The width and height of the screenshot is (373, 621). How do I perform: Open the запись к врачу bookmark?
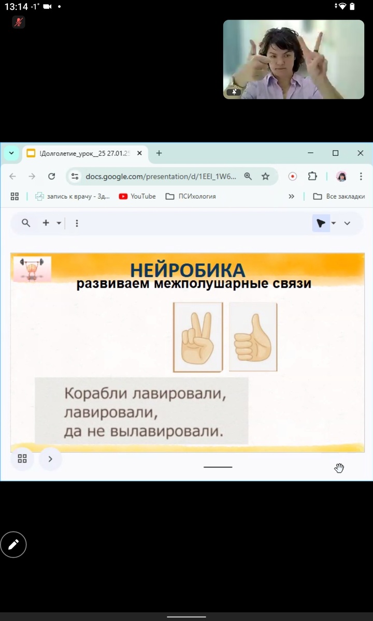(x=72, y=196)
